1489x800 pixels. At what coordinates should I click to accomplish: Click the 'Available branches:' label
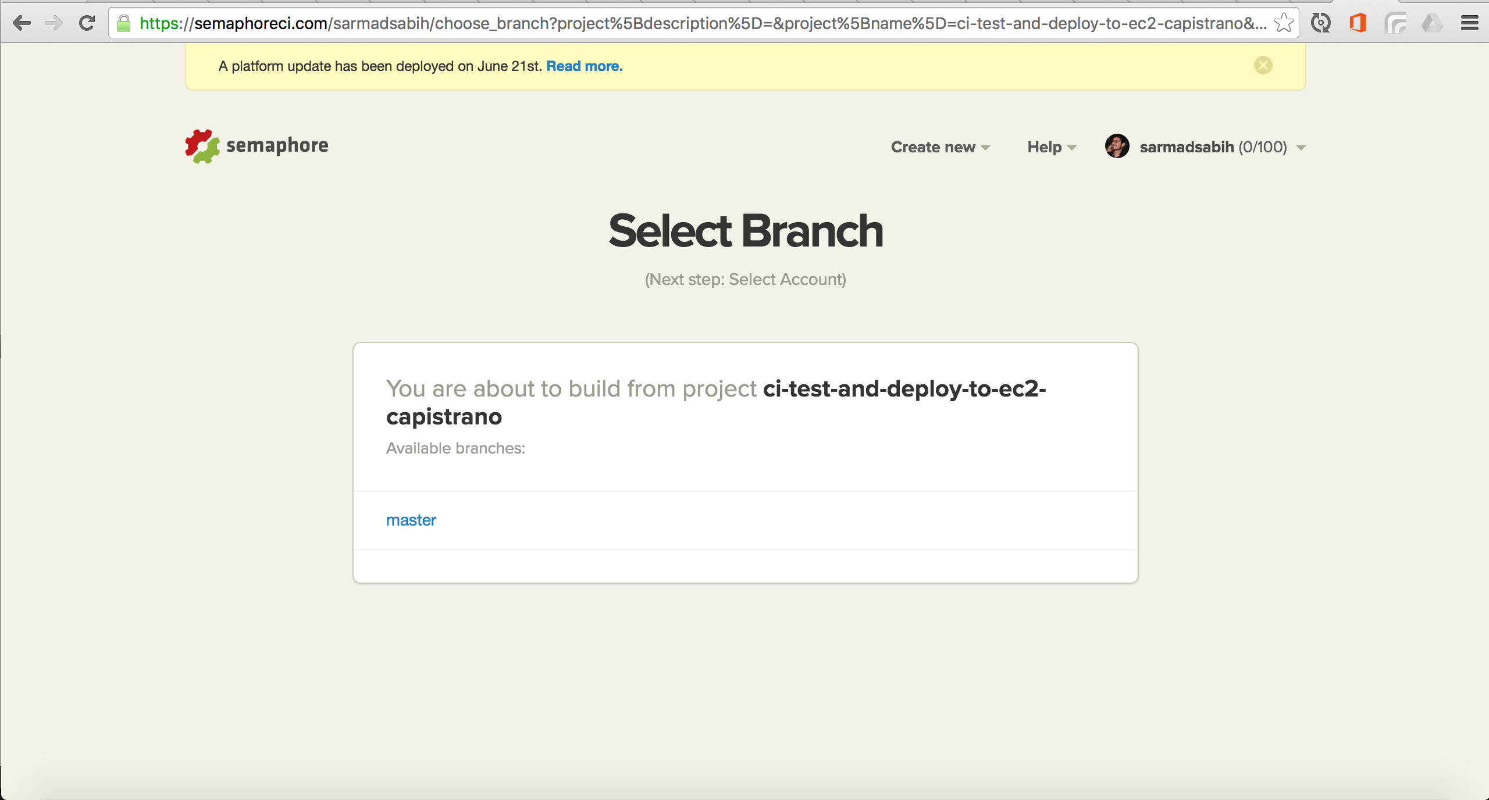pyautogui.click(x=455, y=448)
